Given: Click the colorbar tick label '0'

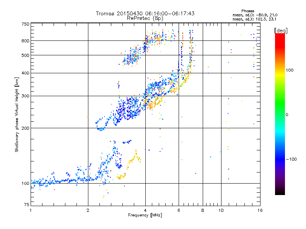Looking at the screenshot, I should pyautogui.click(x=287, y=115).
